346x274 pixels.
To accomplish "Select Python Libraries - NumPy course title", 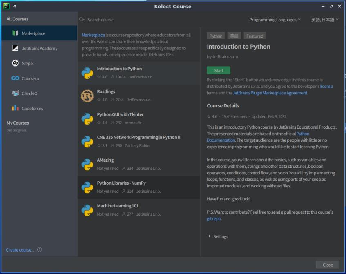I will coord(121,183).
